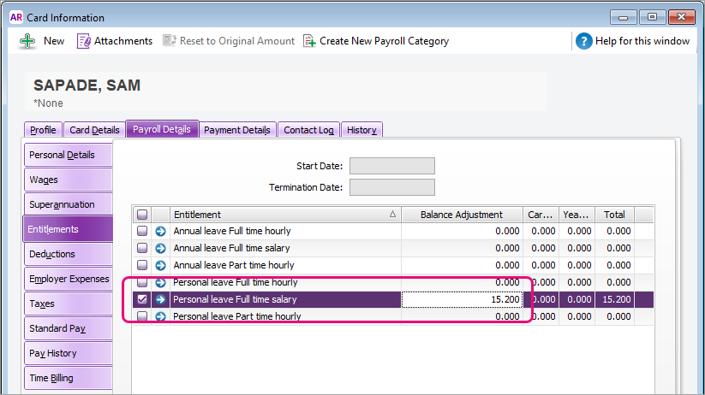Sort by the Entitlement column header arrow
The height and width of the screenshot is (395, 705).
coord(392,215)
